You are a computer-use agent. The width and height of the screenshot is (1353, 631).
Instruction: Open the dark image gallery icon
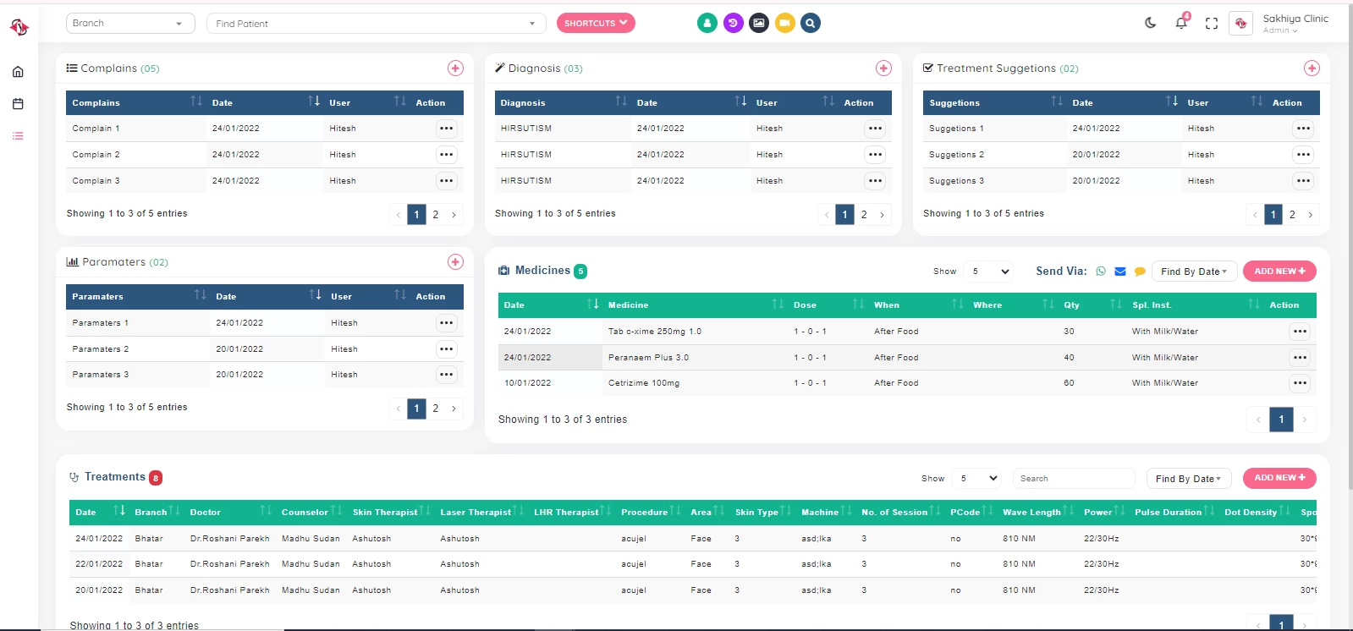point(759,23)
